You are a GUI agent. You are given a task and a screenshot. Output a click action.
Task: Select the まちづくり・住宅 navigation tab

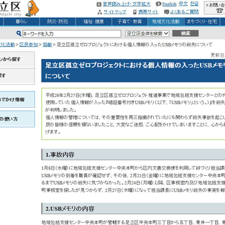(x=202, y=22)
